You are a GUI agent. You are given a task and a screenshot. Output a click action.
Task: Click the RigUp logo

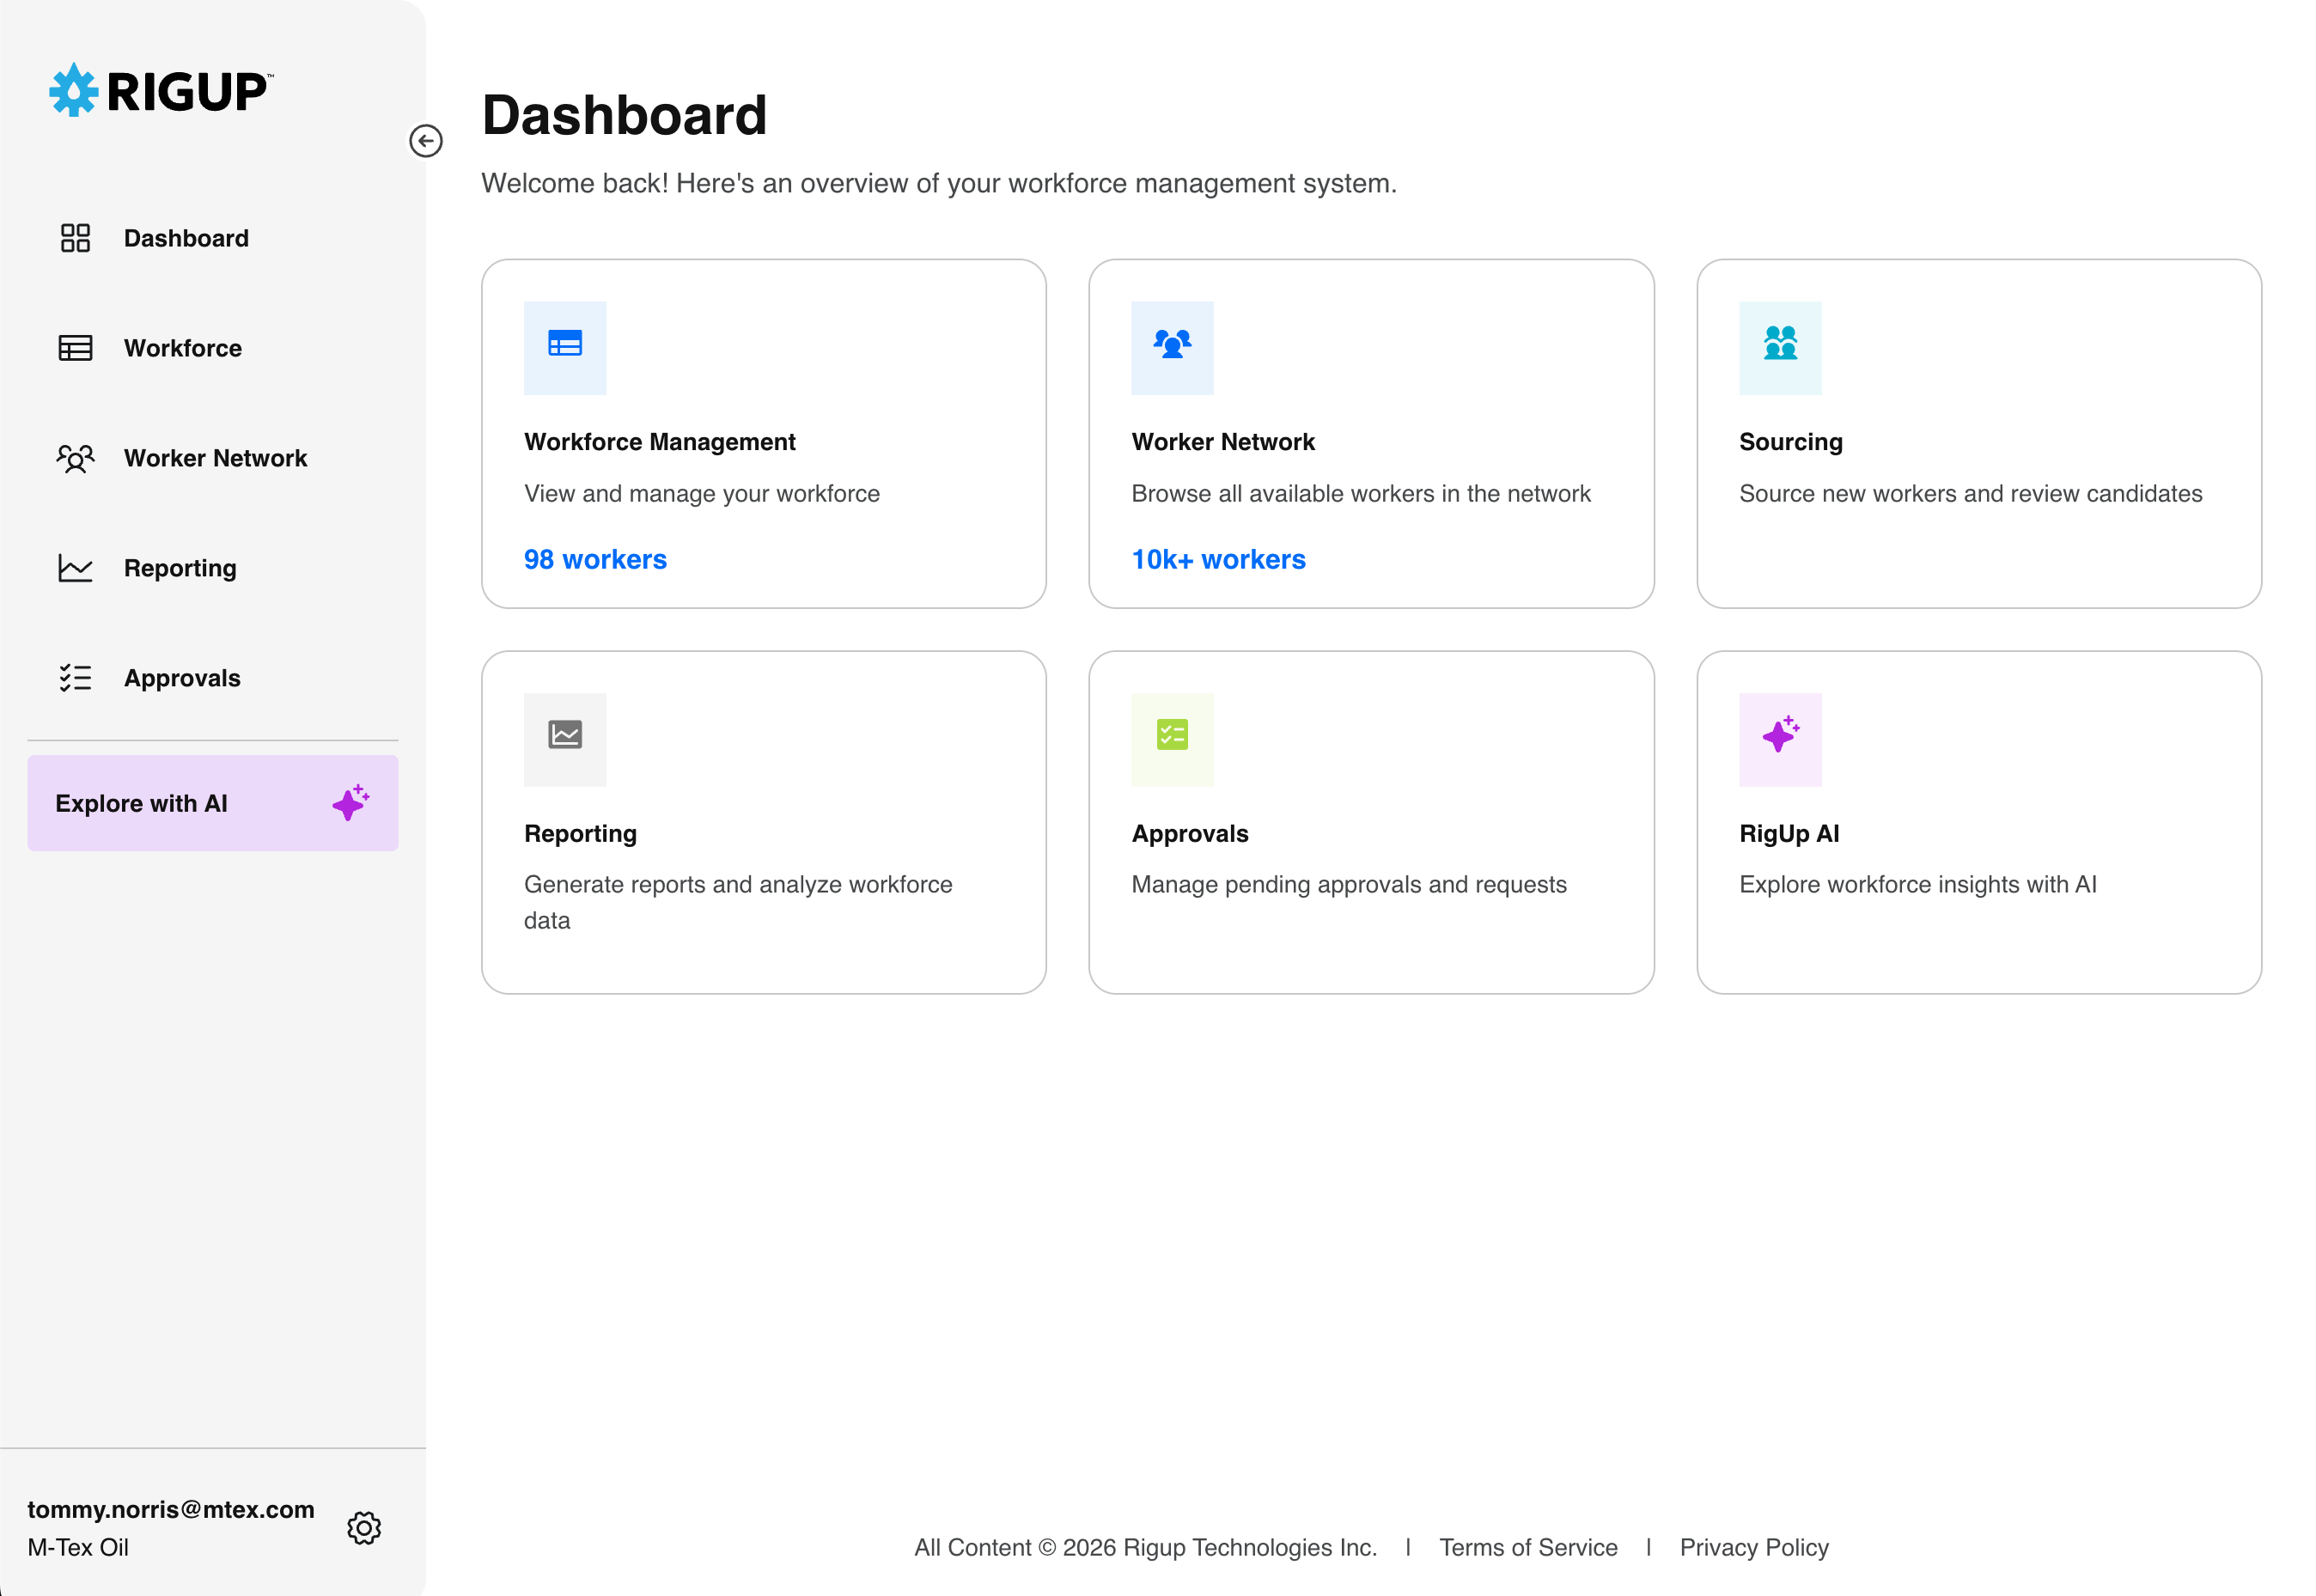[x=160, y=91]
